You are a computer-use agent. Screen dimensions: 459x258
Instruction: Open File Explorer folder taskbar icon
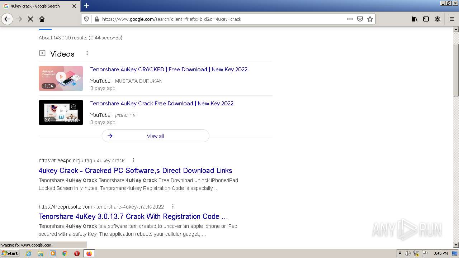tap(41, 253)
